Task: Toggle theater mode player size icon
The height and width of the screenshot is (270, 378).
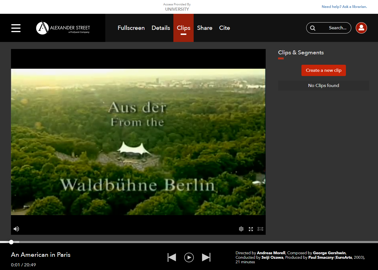Action: point(260,229)
